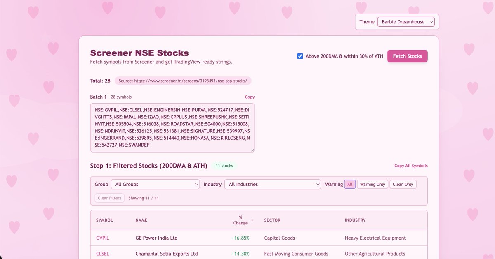This screenshot has width=495, height=259.
Task: Select the Clean Only filter
Action: pos(403,185)
